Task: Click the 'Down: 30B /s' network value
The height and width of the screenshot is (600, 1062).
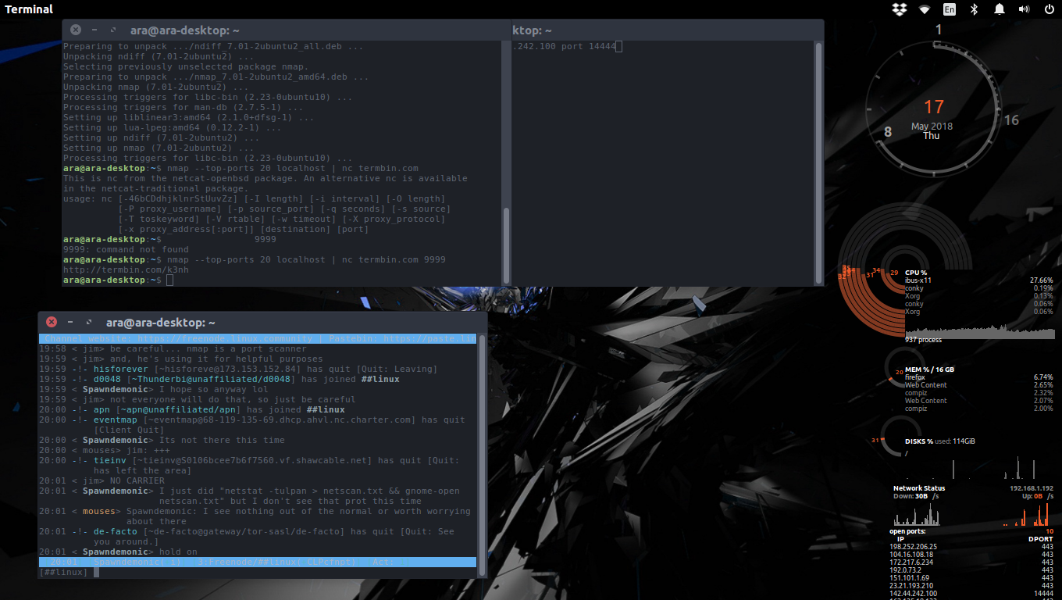Action: [x=916, y=496]
